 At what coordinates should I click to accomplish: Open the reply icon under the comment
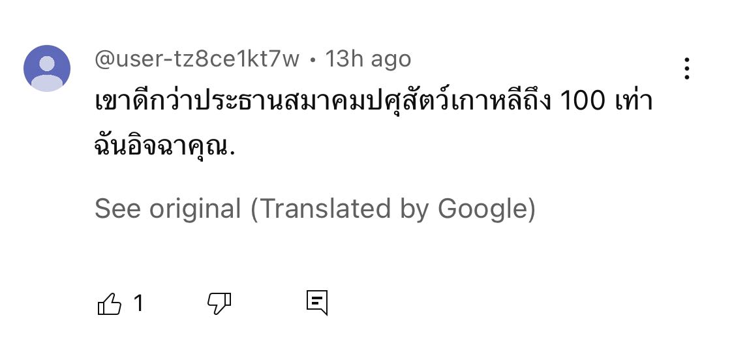317,303
